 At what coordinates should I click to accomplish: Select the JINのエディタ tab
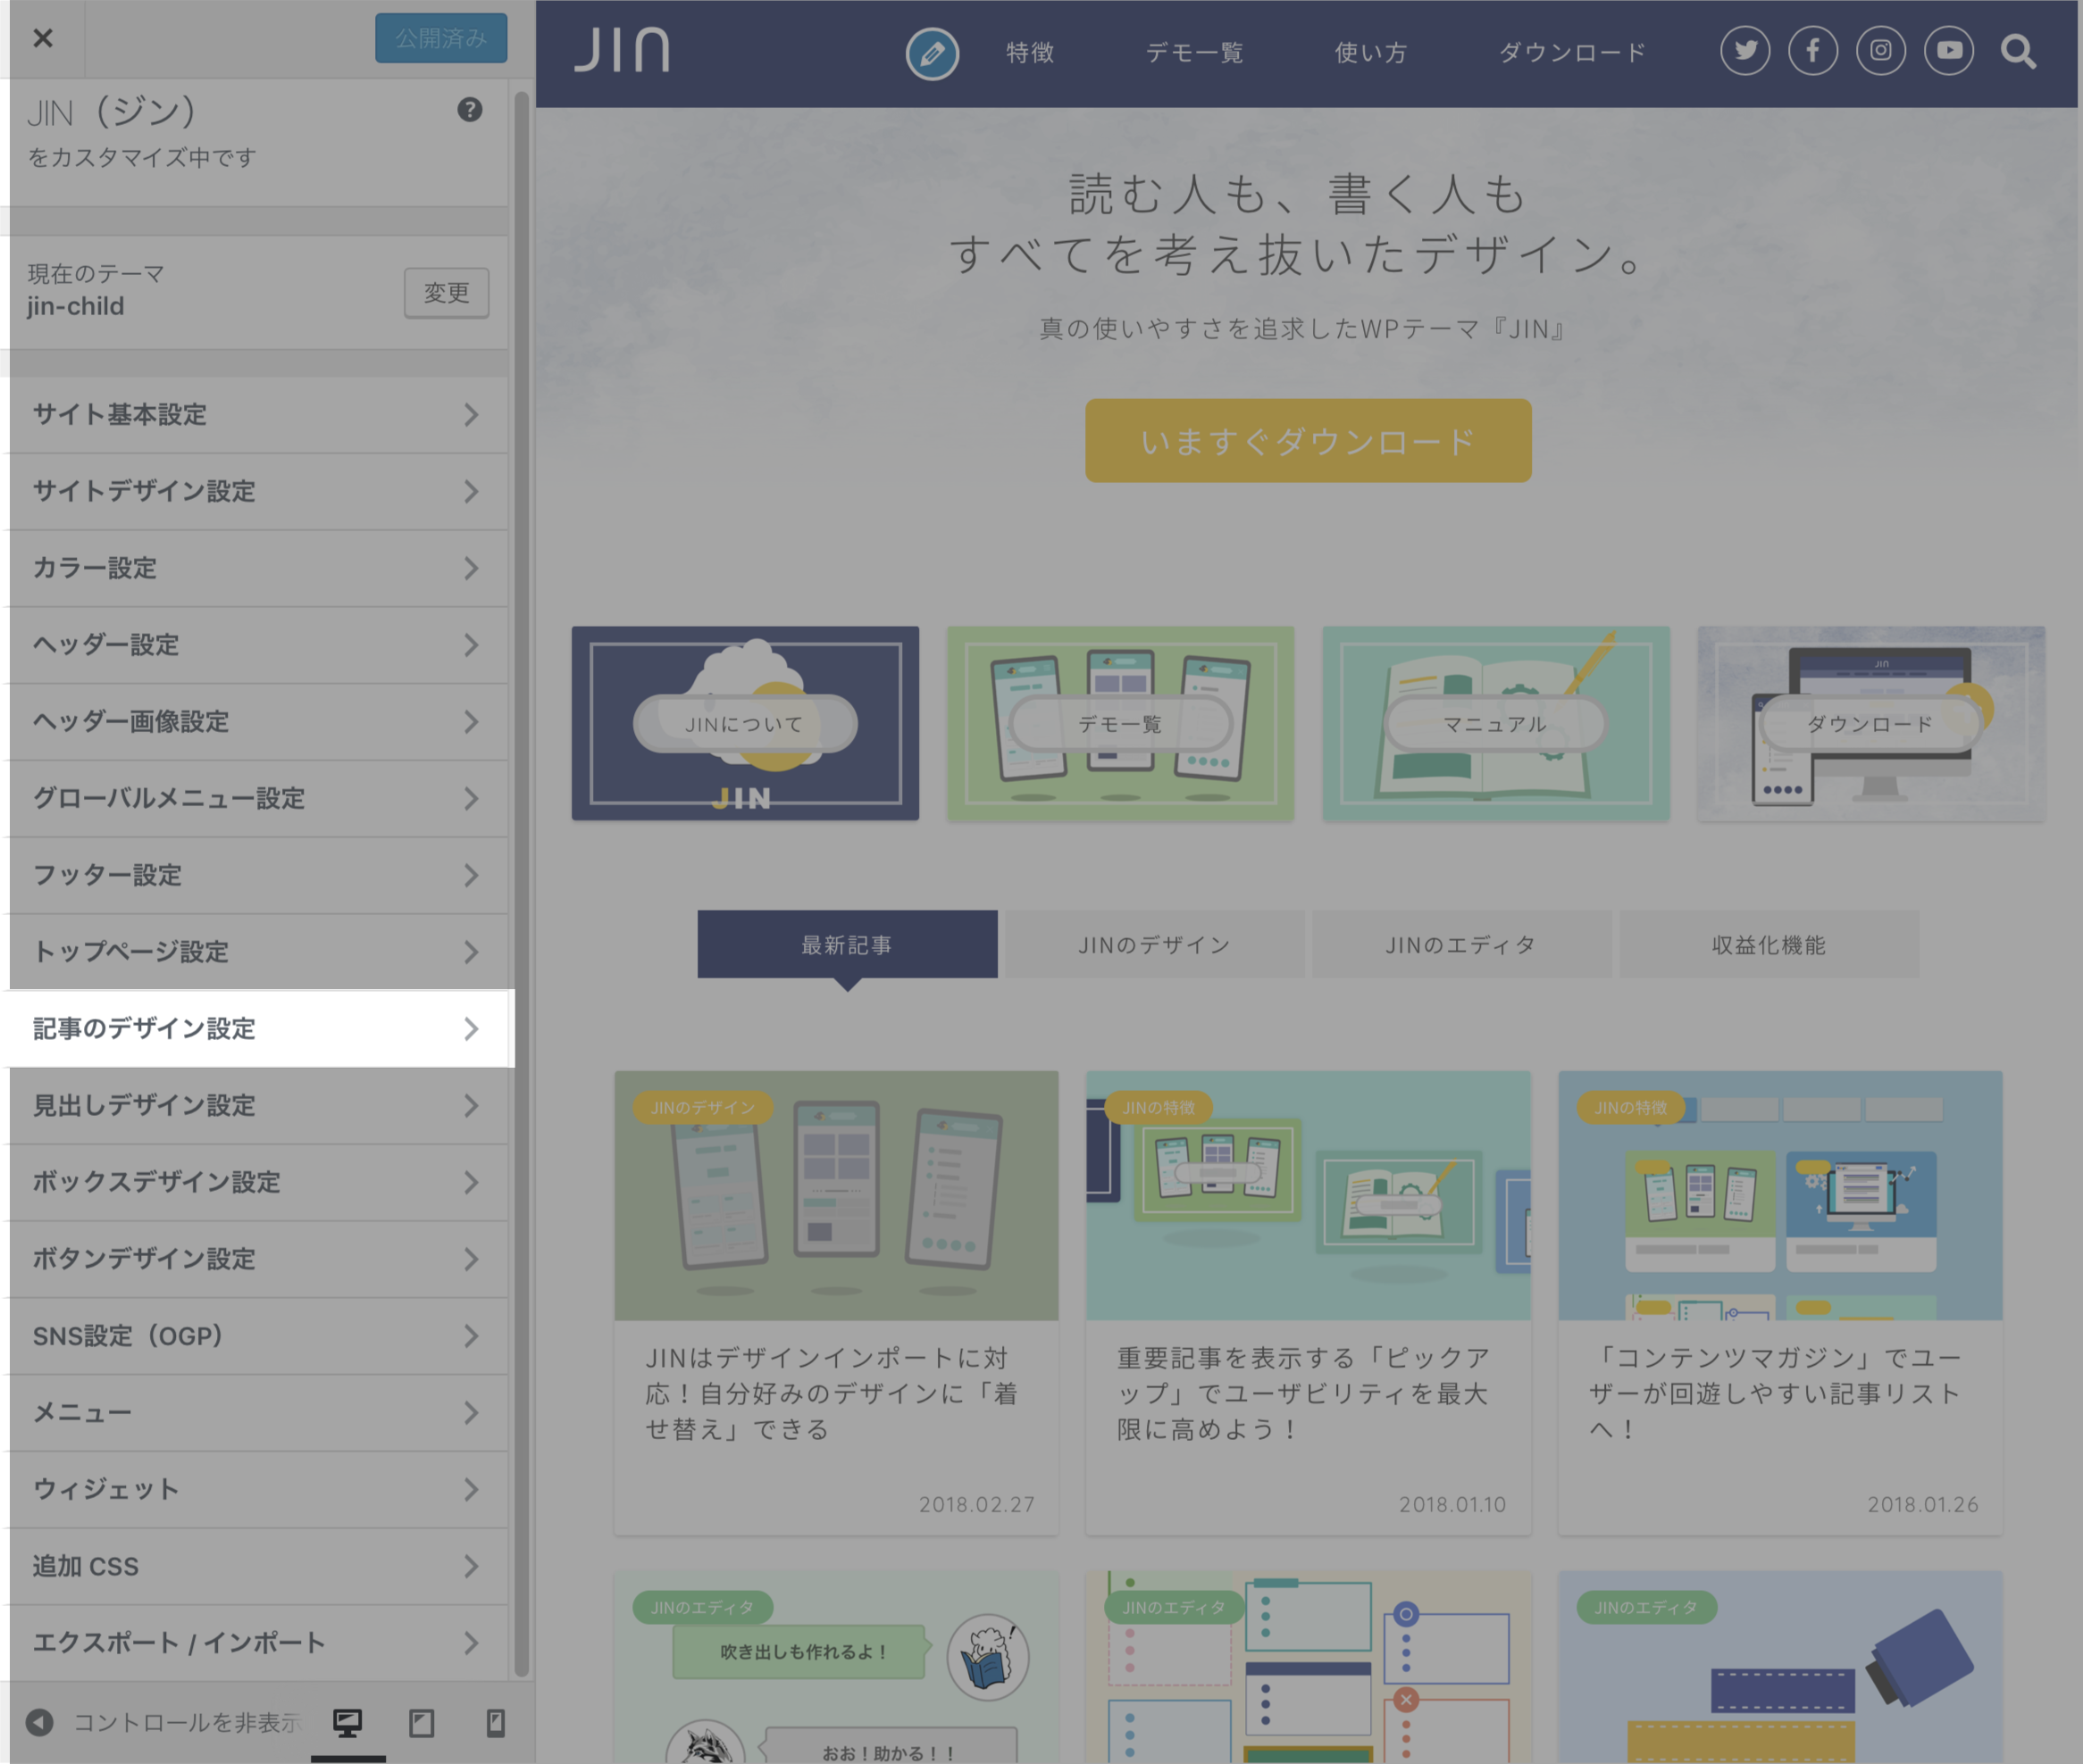pyautogui.click(x=1460, y=944)
